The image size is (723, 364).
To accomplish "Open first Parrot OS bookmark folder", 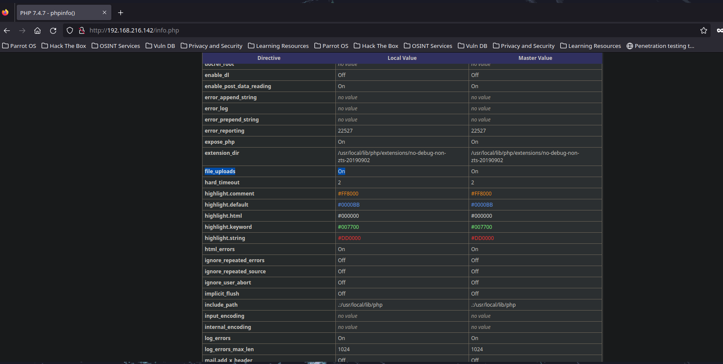I will click(x=19, y=46).
